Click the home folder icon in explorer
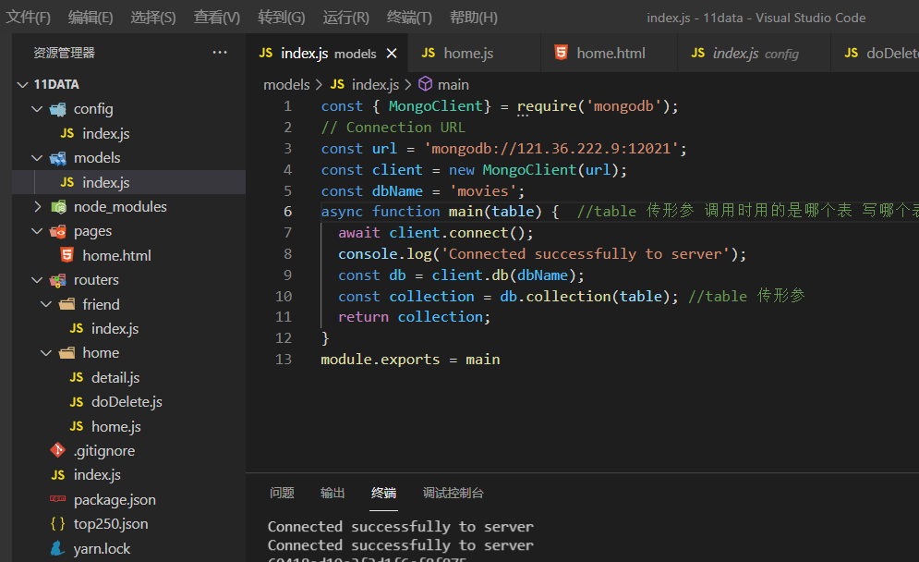919x562 pixels. click(67, 352)
